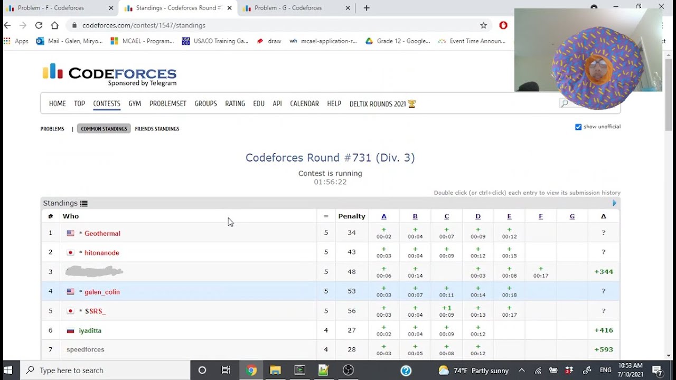Screen dimensions: 676x380
Task: Open the PROBLEMSET menu item
Action: coord(168,103)
